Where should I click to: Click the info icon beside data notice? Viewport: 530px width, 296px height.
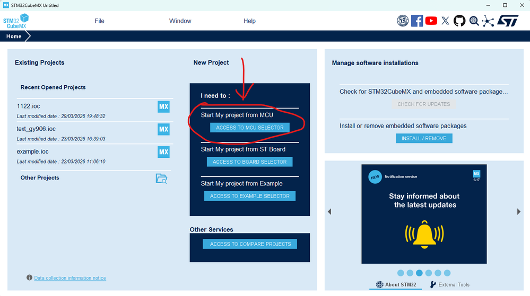click(x=29, y=277)
